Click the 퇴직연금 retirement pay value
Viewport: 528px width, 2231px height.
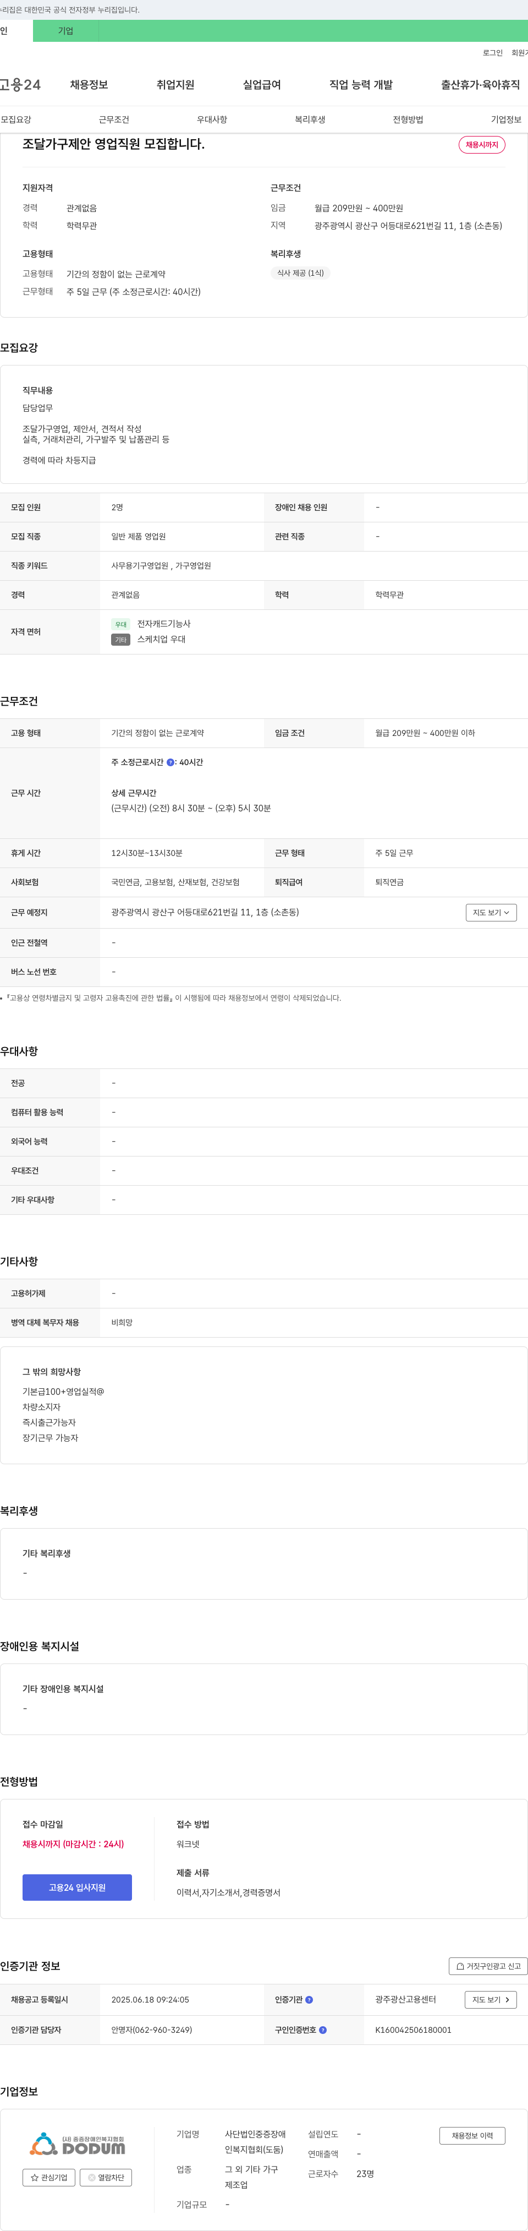point(389,882)
